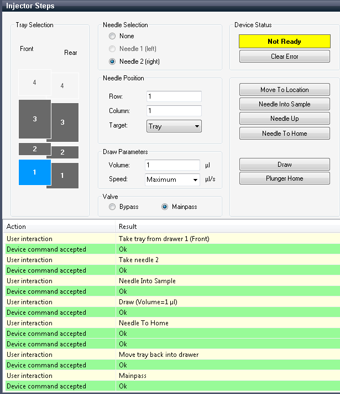Image resolution: width=340 pixels, height=394 pixels.
Task: Choose the None needle option
Action: click(113, 36)
